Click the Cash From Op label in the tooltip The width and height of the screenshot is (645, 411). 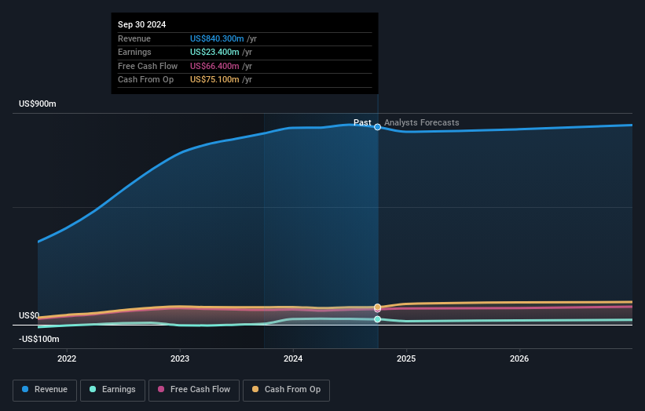pyautogui.click(x=145, y=80)
